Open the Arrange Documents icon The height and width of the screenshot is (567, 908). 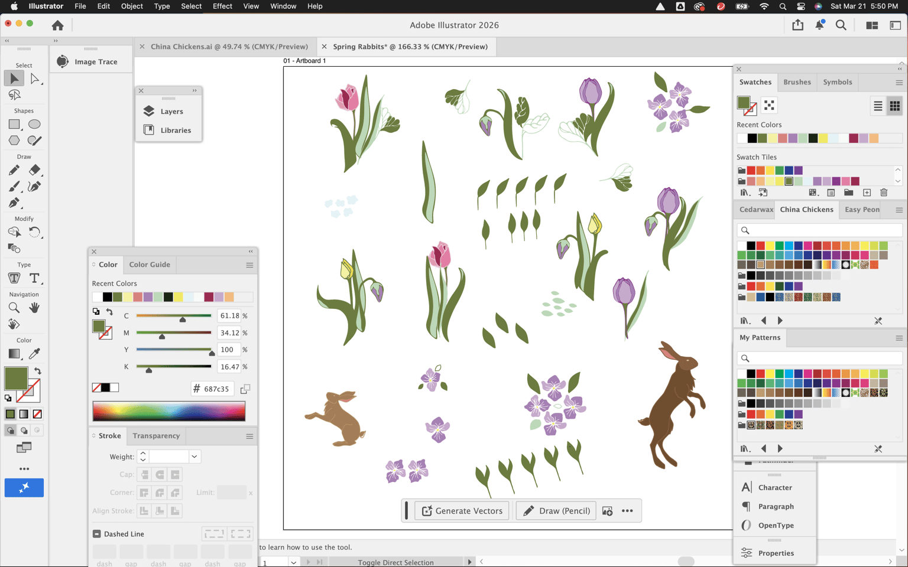tap(872, 25)
